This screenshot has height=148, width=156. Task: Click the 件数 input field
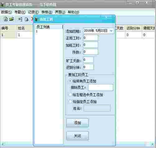(91, 52)
